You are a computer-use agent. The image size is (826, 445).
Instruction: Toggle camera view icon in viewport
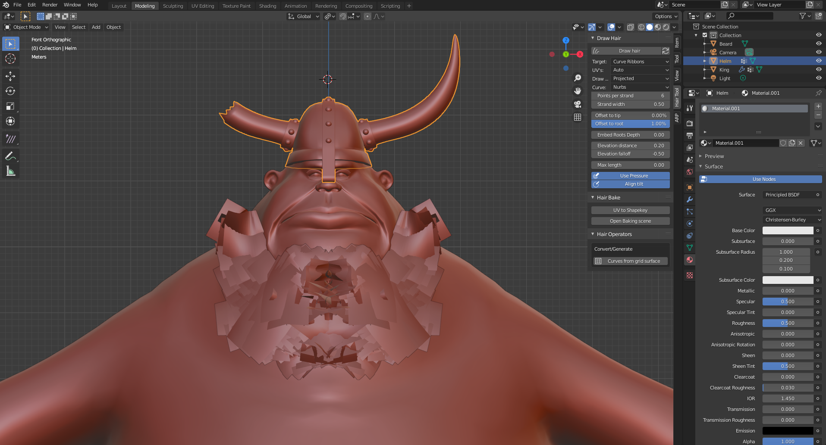pos(578,104)
